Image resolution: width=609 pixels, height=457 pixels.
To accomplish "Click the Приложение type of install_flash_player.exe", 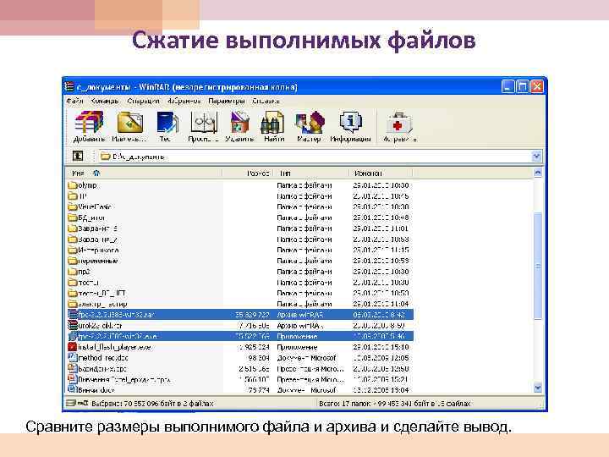I will point(297,347).
